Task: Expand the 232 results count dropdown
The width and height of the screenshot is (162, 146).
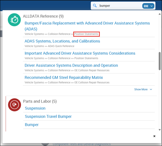Action: pos(148,6)
